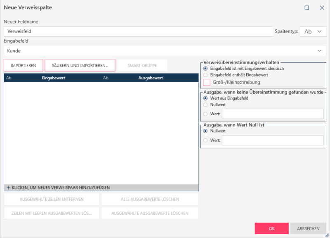Click the Ab type icon beside Eingabewert
Viewport: 330px width, 238px height.
click(x=9, y=78)
